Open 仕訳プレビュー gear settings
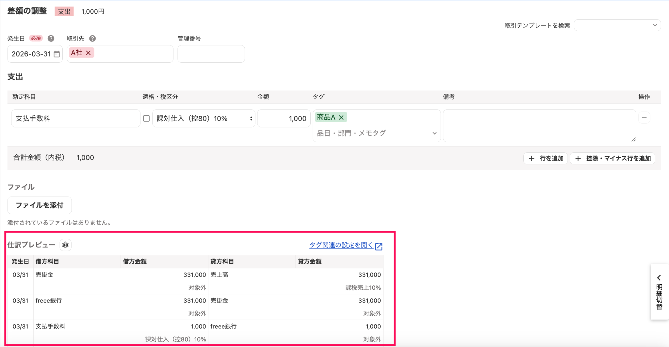The image size is (669, 347). coord(65,245)
